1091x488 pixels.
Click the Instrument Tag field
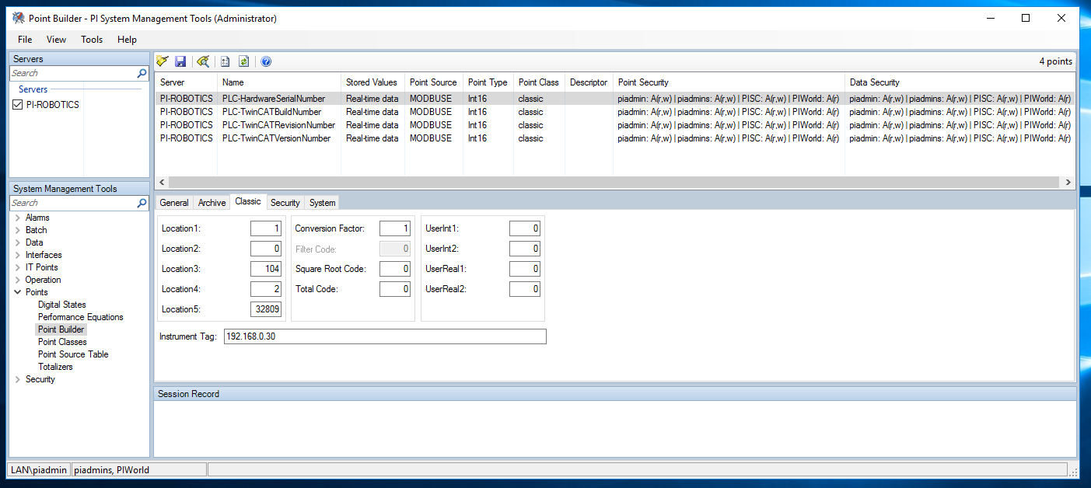click(385, 336)
